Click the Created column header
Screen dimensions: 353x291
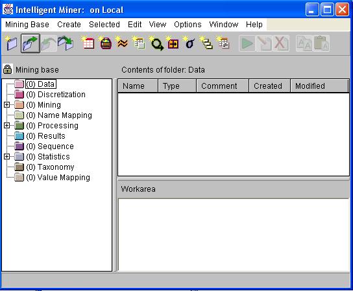pos(270,86)
